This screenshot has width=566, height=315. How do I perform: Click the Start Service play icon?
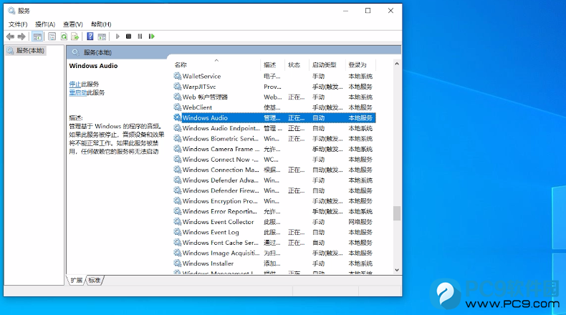pos(117,37)
